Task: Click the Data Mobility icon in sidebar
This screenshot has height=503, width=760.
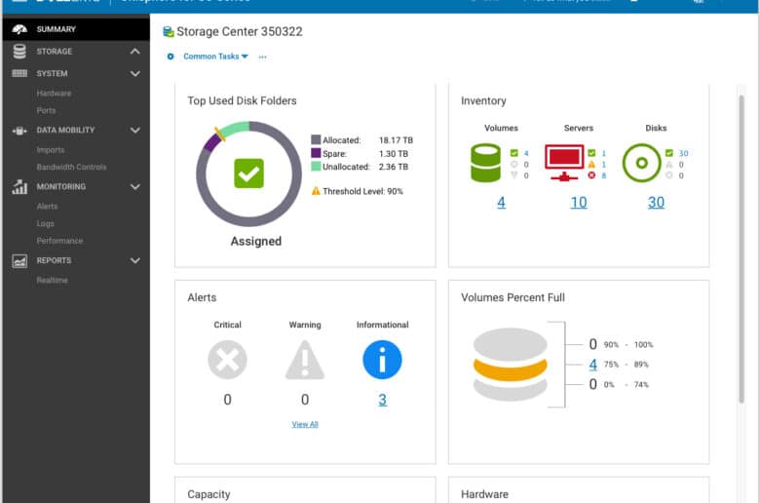Action: (19, 130)
